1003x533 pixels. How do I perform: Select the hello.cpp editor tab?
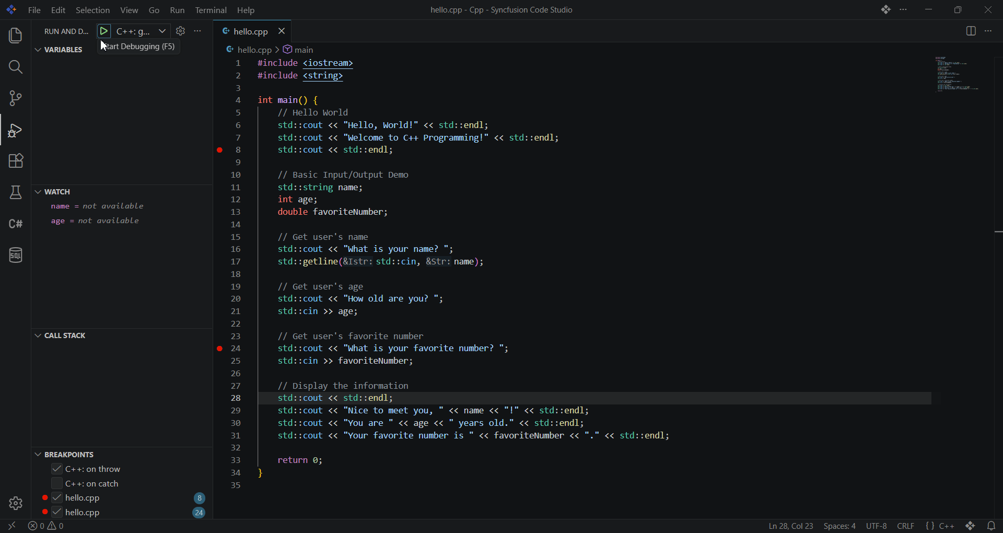251,31
